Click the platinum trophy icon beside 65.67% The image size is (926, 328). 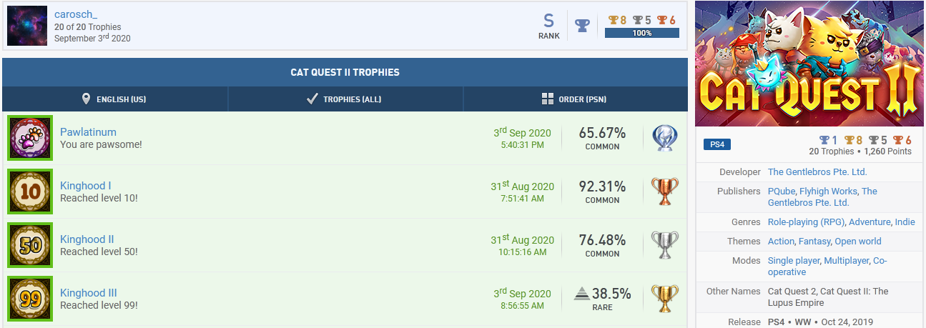664,138
